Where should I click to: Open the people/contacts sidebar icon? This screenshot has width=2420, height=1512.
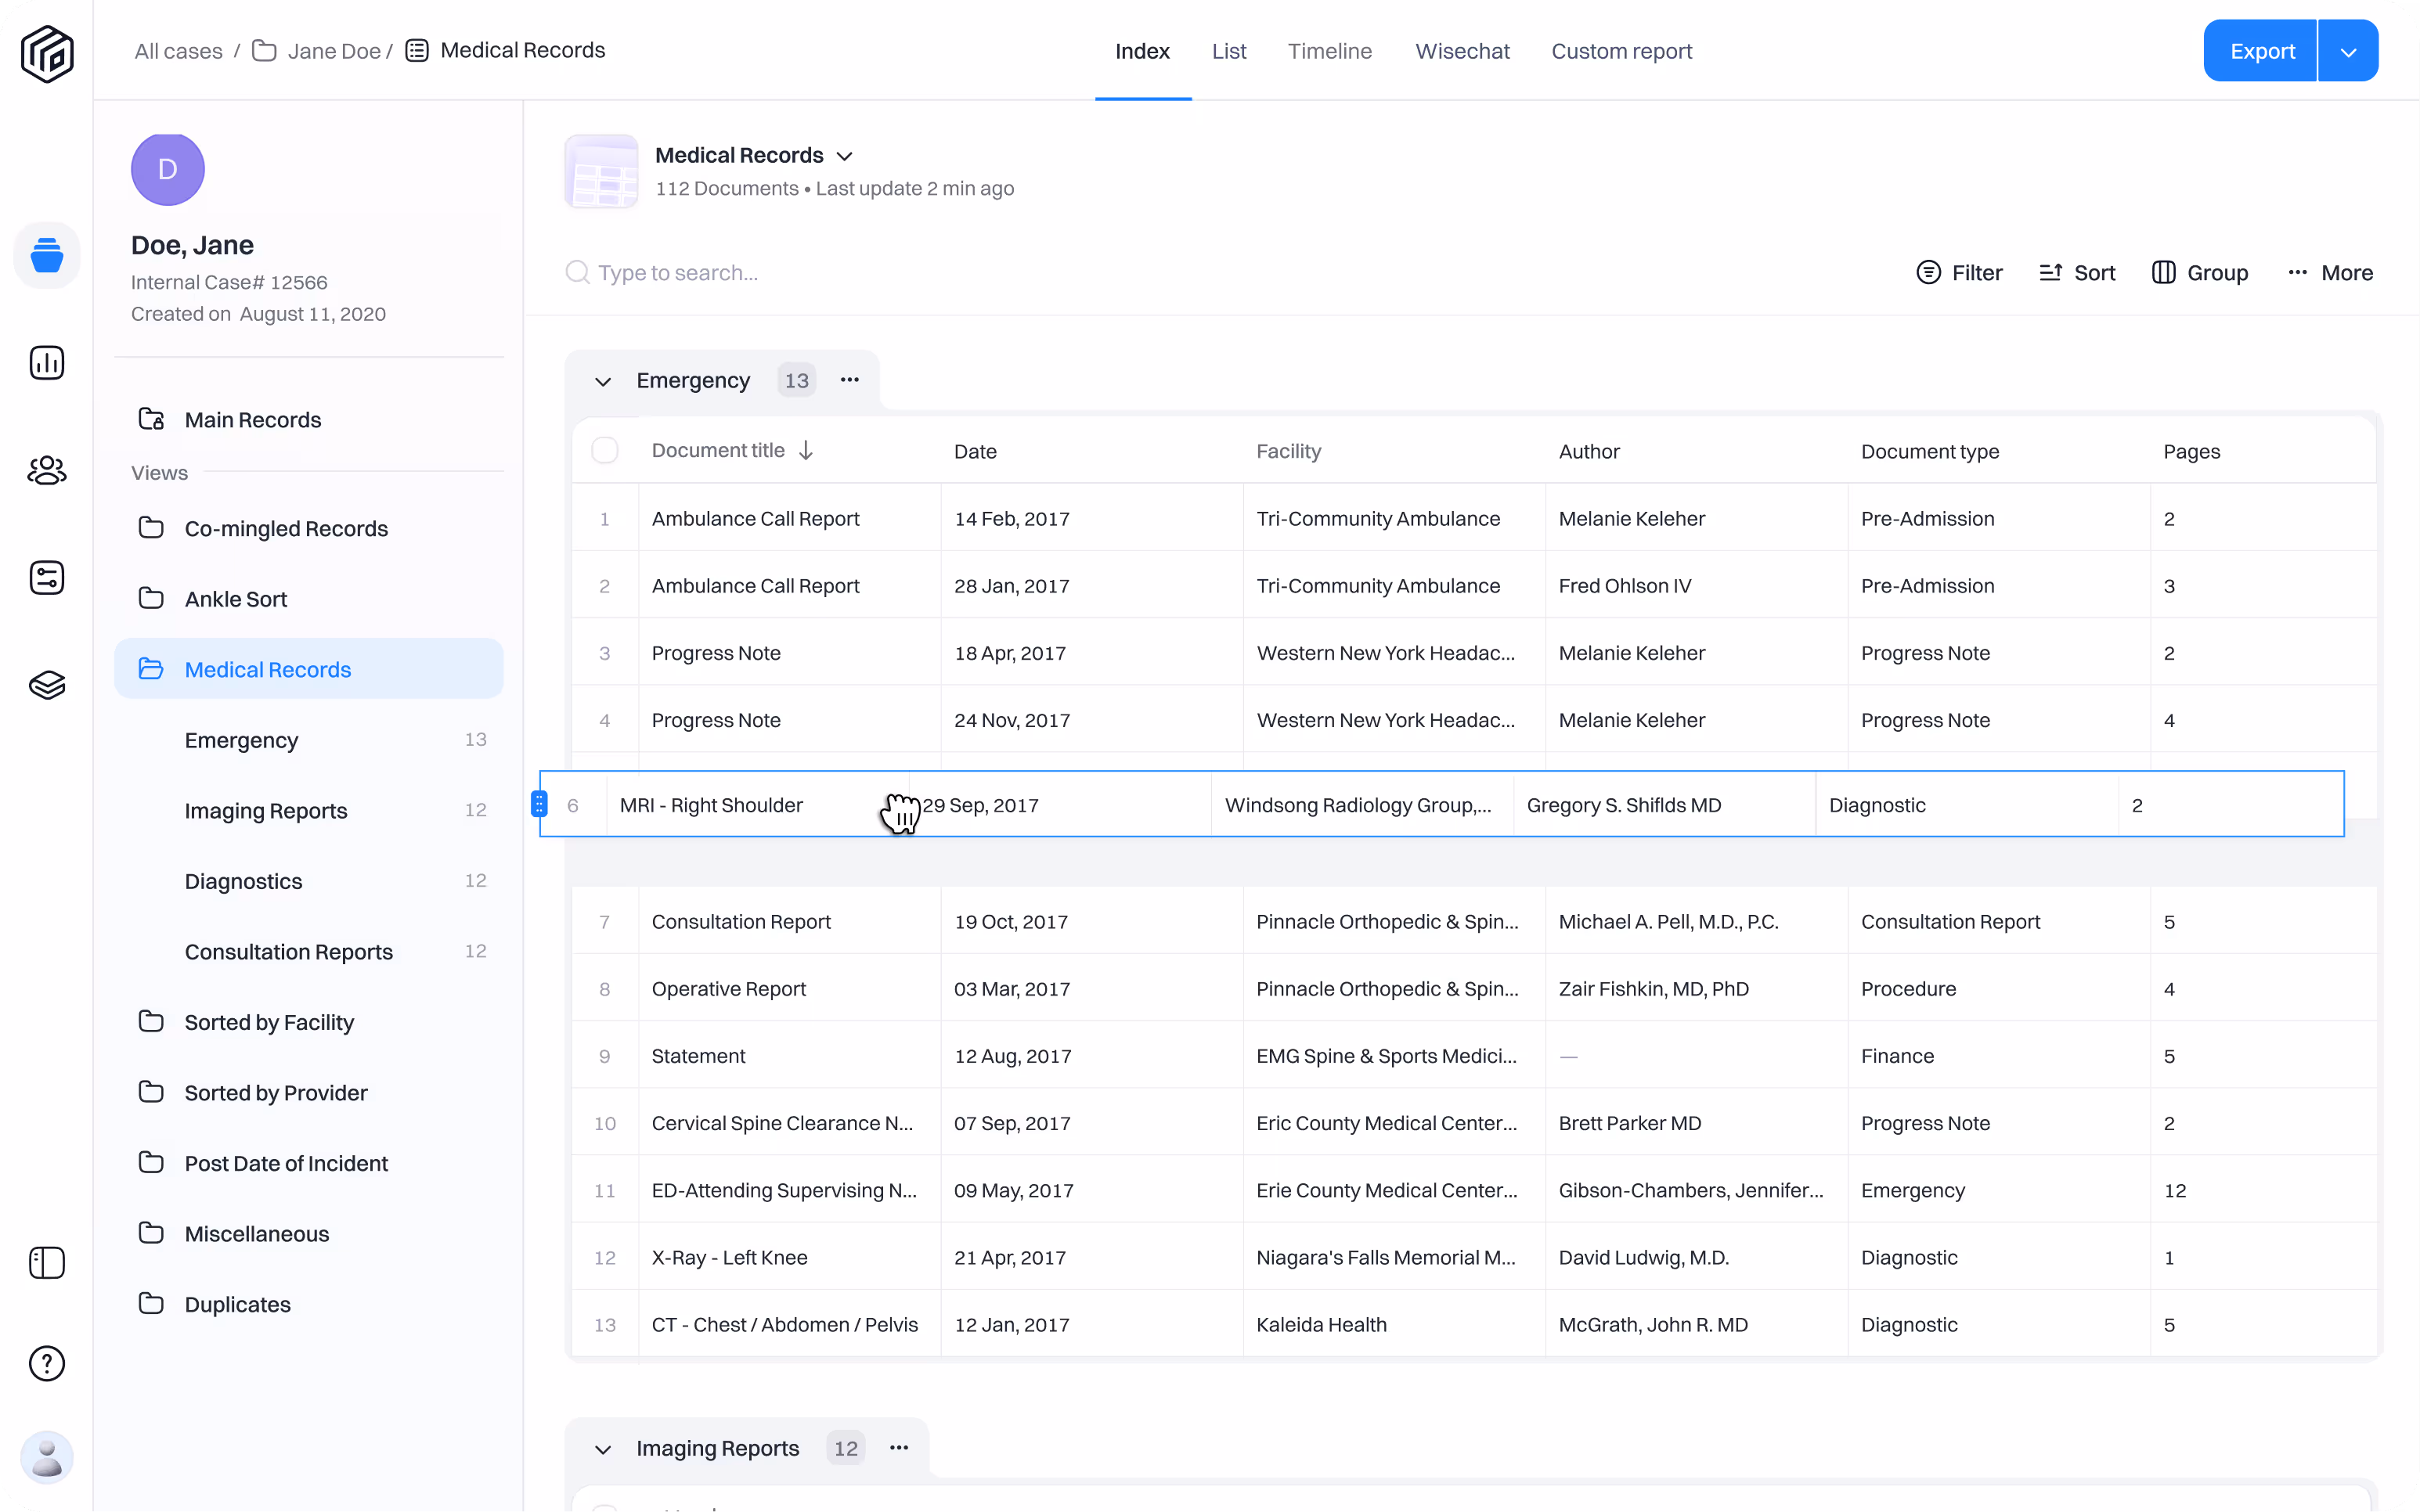pos(47,470)
